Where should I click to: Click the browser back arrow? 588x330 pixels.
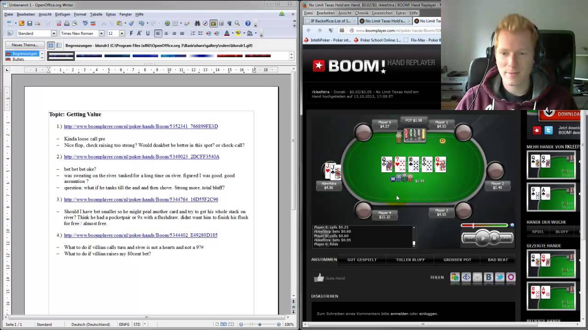point(309,30)
